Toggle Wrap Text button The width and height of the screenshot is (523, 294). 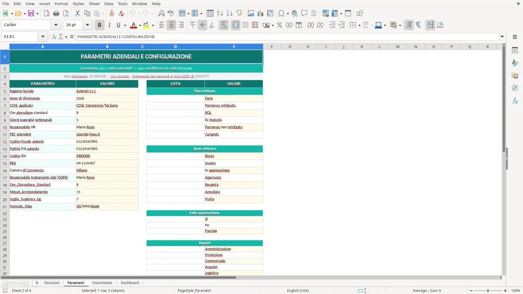pos(224,25)
